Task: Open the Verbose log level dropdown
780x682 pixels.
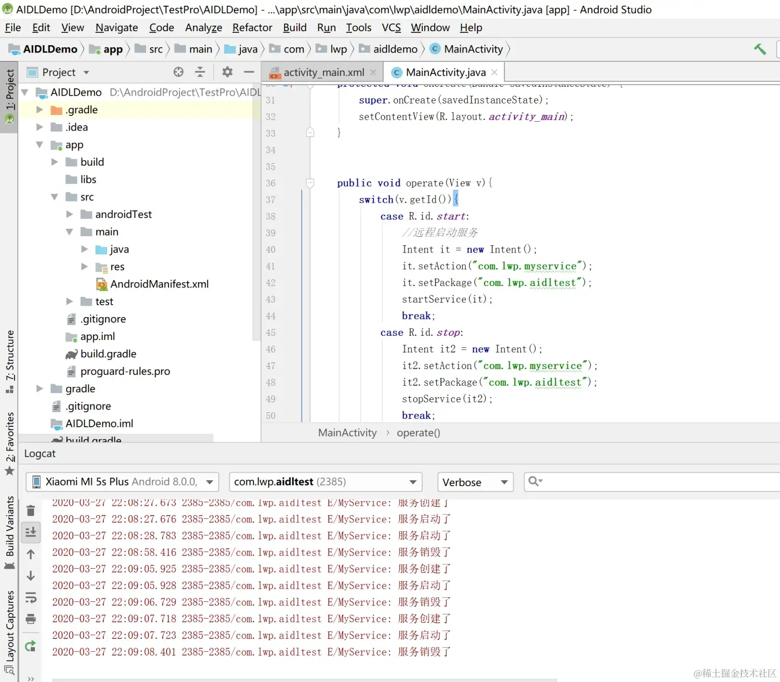Action: point(475,482)
